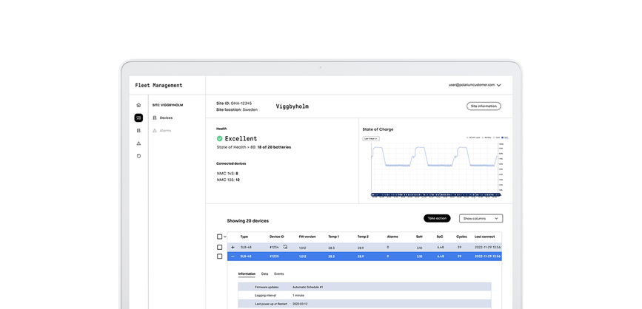Image resolution: width=642 pixels, height=309 pixels.
Task: Open the devices icon in left rail
Action: coord(138,131)
